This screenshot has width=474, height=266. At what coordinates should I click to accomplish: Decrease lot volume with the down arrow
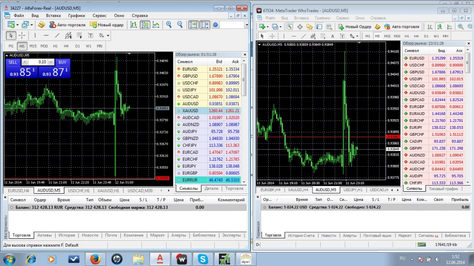pos(25,62)
